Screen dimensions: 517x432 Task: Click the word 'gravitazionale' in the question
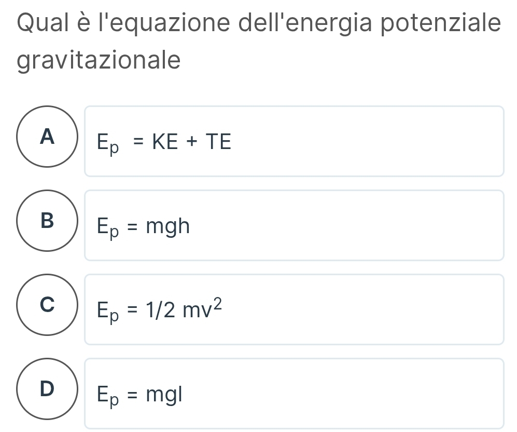point(99,61)
